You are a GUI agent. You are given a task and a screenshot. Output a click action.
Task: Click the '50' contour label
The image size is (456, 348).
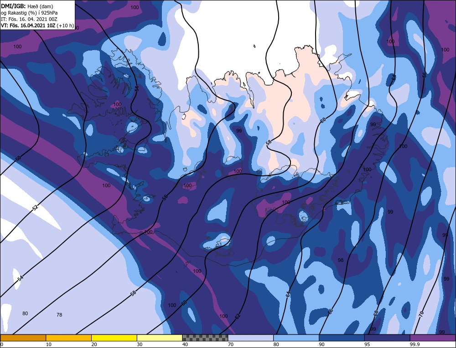[18, 159]
